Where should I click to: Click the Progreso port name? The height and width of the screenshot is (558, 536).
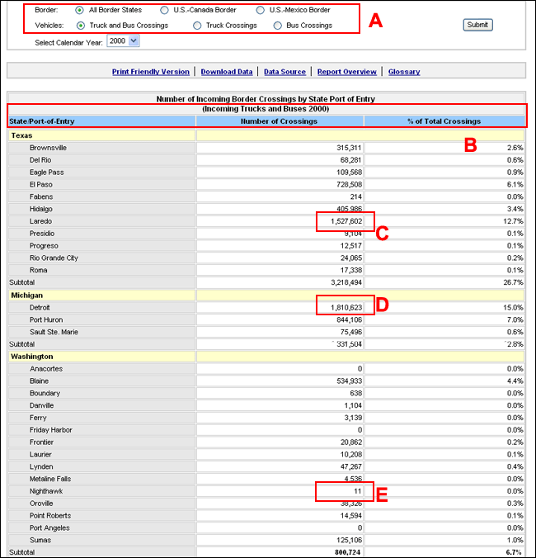44,246
